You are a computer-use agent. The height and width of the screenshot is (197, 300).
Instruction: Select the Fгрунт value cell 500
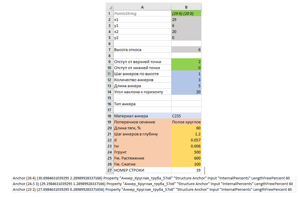tap(186, 152)
